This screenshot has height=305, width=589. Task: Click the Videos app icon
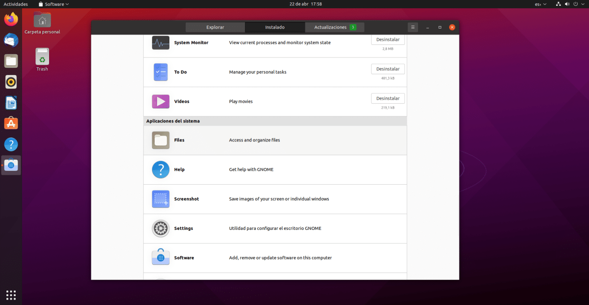pyautogui.click(x=161, y=102)
